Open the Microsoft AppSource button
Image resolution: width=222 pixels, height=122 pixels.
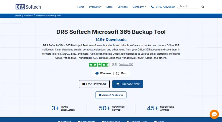coord(111,95)
